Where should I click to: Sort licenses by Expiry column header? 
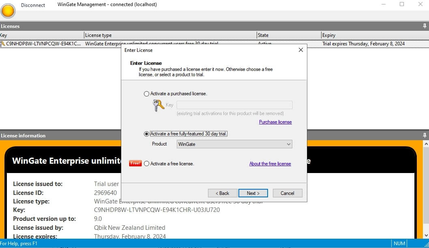coord(375,35)
